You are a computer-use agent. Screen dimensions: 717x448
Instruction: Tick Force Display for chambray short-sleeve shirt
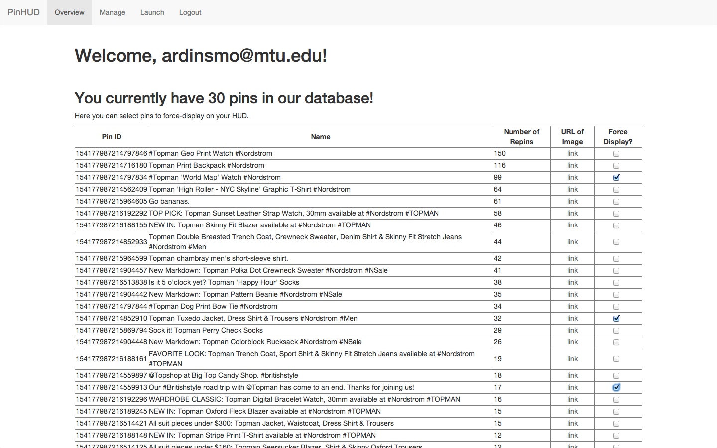point(616,259)
